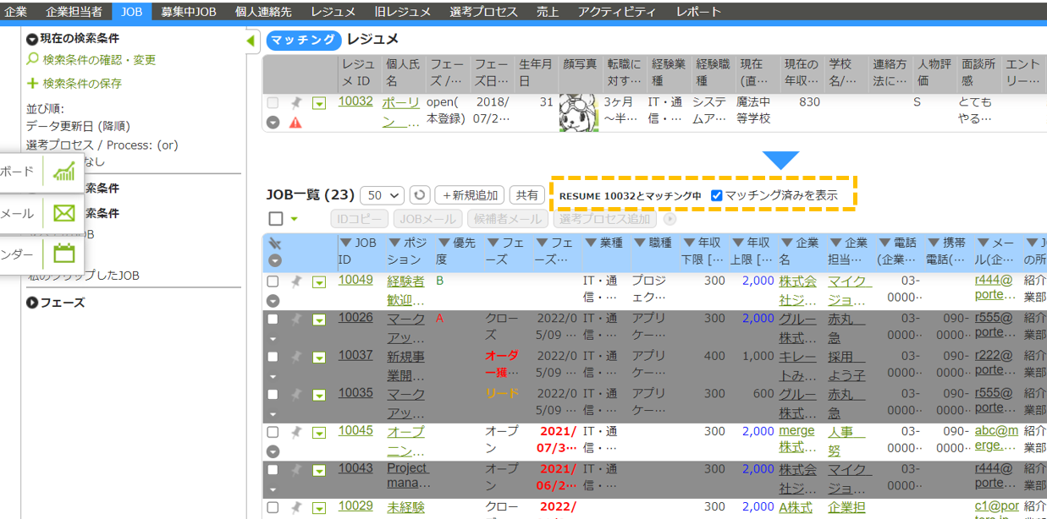Image resolution: width=1047 pixels, height=519 pixels.
Task: Collapse the search panel with the green arrow
Action: [251, 39]
